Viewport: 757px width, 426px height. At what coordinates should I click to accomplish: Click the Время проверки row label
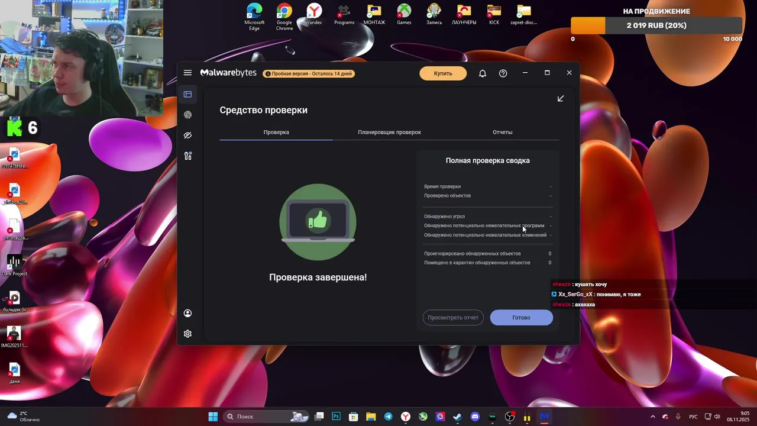[x=442, y=186]
